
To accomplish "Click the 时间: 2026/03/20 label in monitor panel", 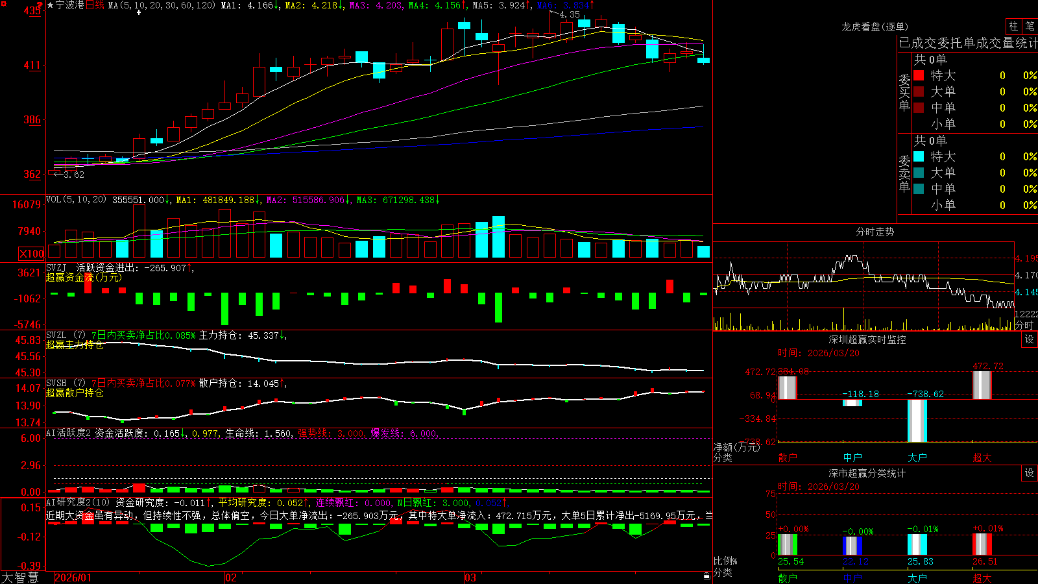I will click(x=819, y=353).
